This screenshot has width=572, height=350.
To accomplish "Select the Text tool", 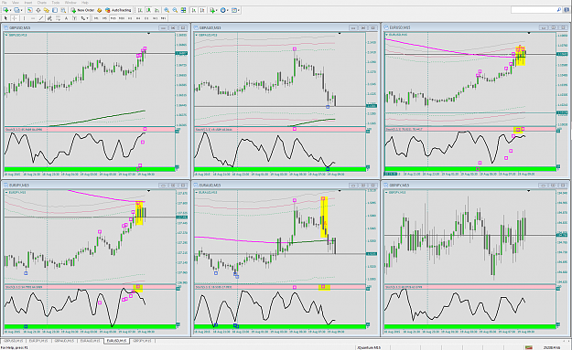I will coord(66,18).
